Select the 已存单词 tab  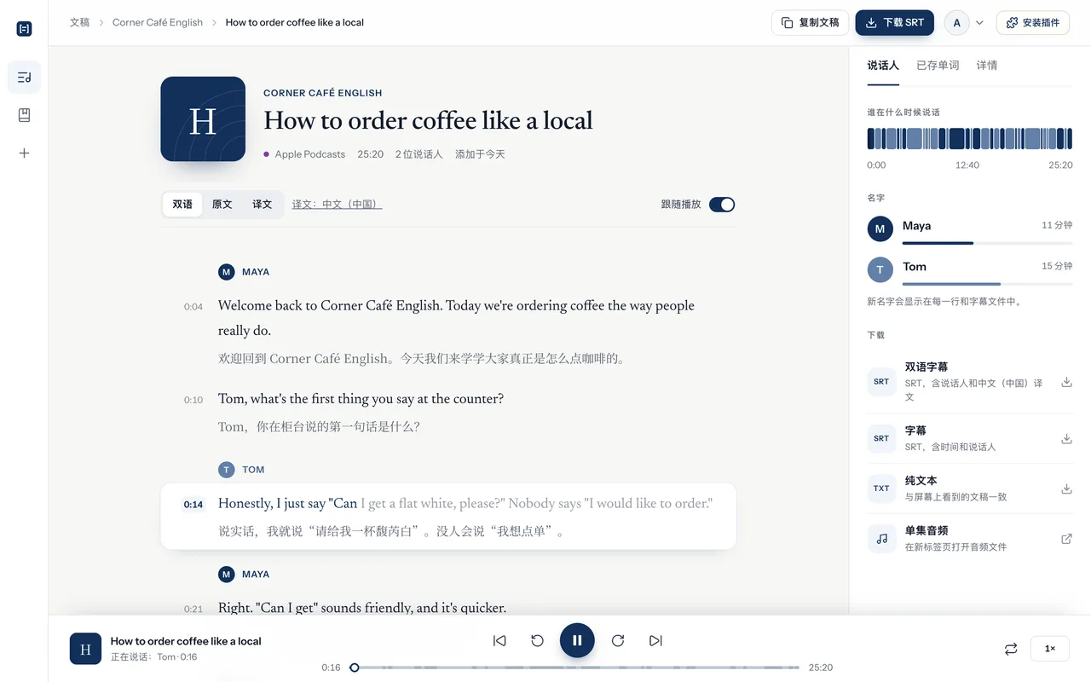point(938,66)
